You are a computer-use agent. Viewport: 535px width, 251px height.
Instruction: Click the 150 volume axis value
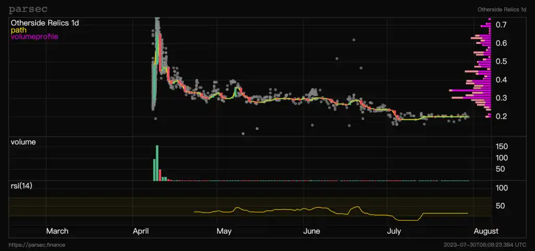point(502,146)
